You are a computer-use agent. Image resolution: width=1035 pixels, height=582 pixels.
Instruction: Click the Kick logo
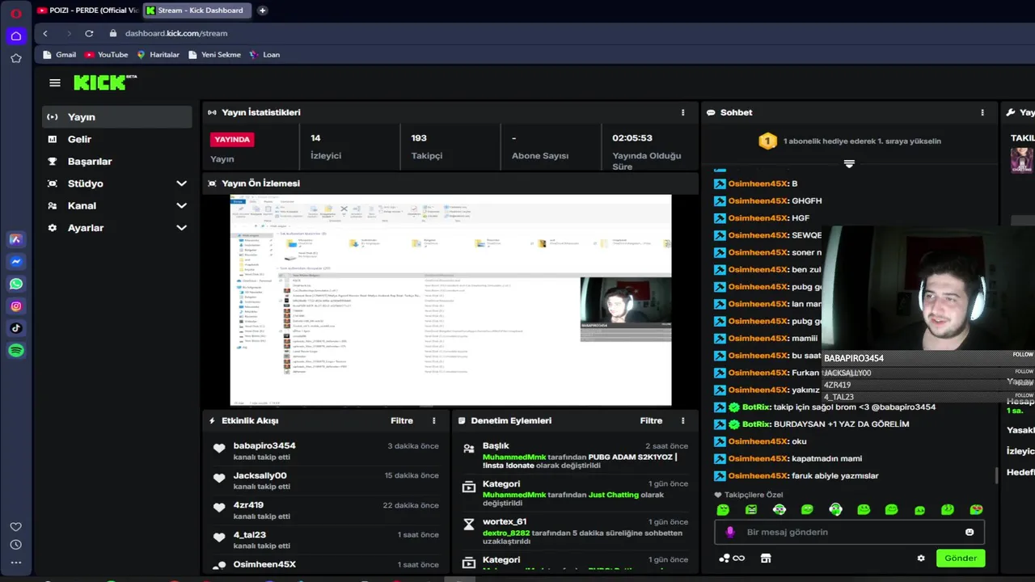(x=105, y=82)
